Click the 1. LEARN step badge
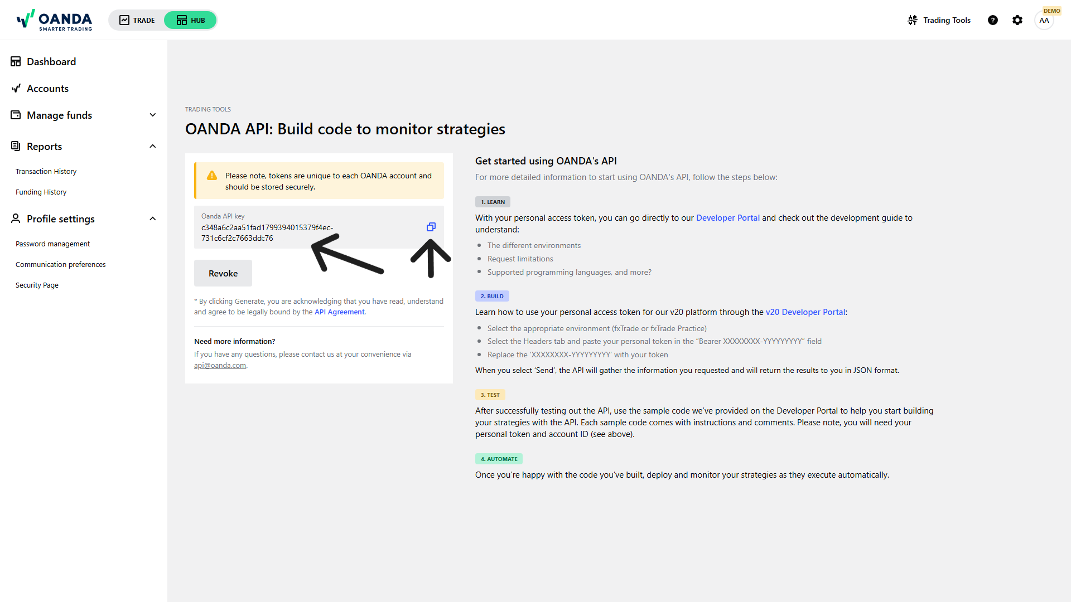 click(493, 202)
